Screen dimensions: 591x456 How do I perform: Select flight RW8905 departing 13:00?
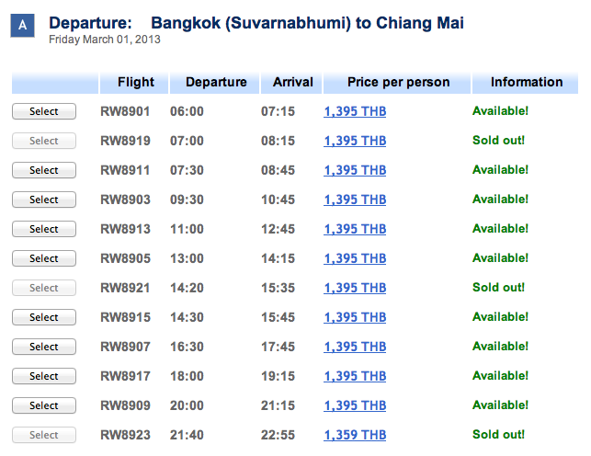pyautogui.click(x=44, y=258)
